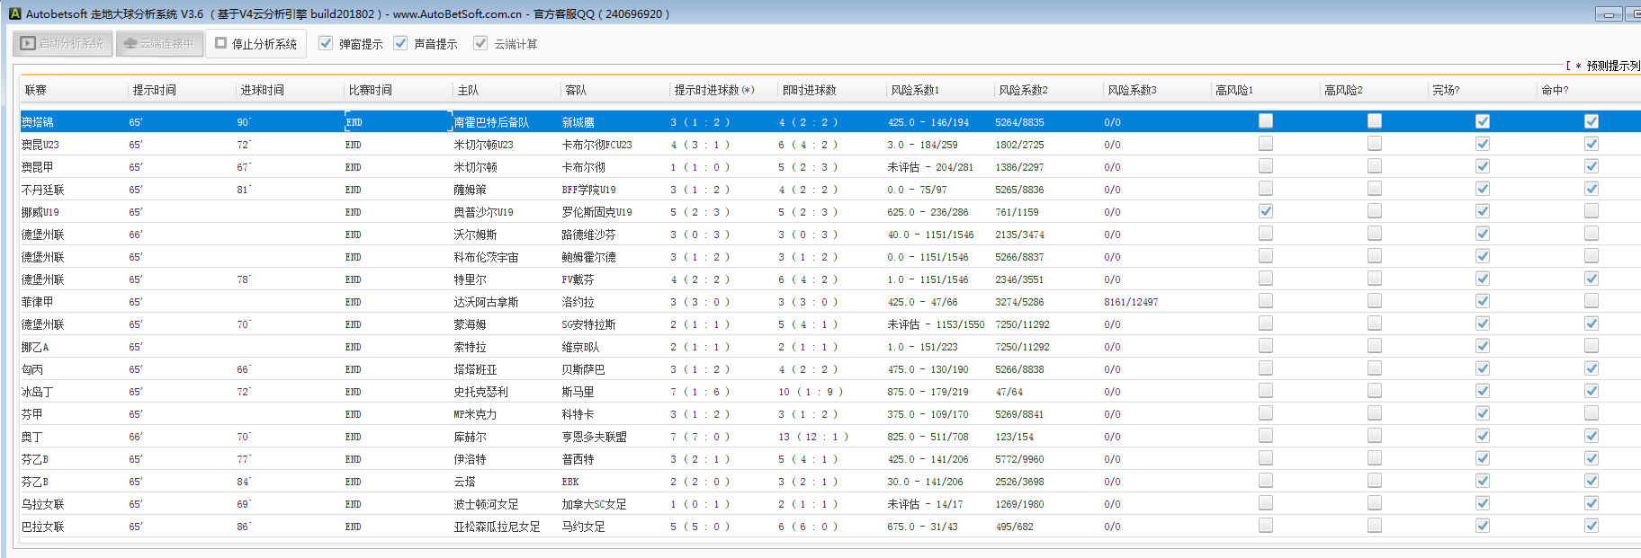1641x558 pixels.
Task: Minimize the Autobetsoft window
Action: coord(1609,13)
